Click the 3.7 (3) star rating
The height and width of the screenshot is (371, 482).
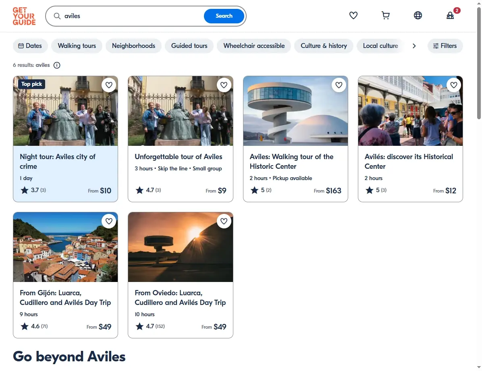[33, 190]
